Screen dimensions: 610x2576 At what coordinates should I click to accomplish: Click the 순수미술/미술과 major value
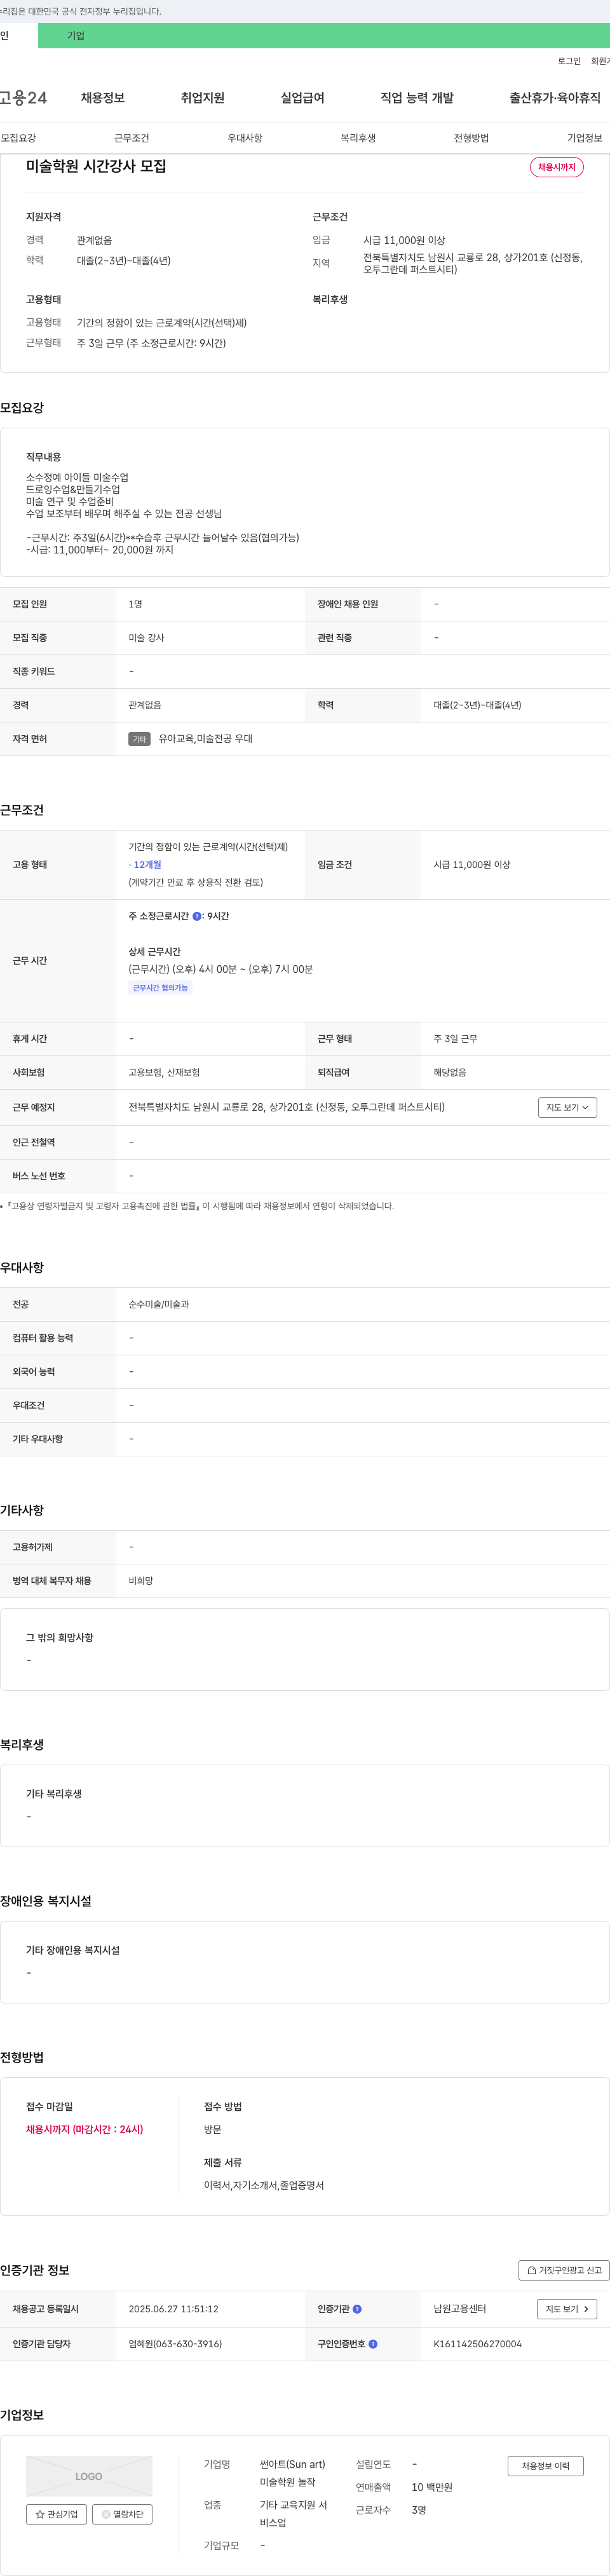tap(159, 1304)
